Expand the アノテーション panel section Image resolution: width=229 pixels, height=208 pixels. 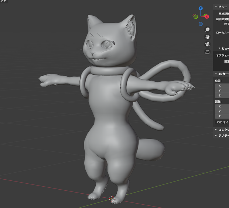tap(221, 135)
